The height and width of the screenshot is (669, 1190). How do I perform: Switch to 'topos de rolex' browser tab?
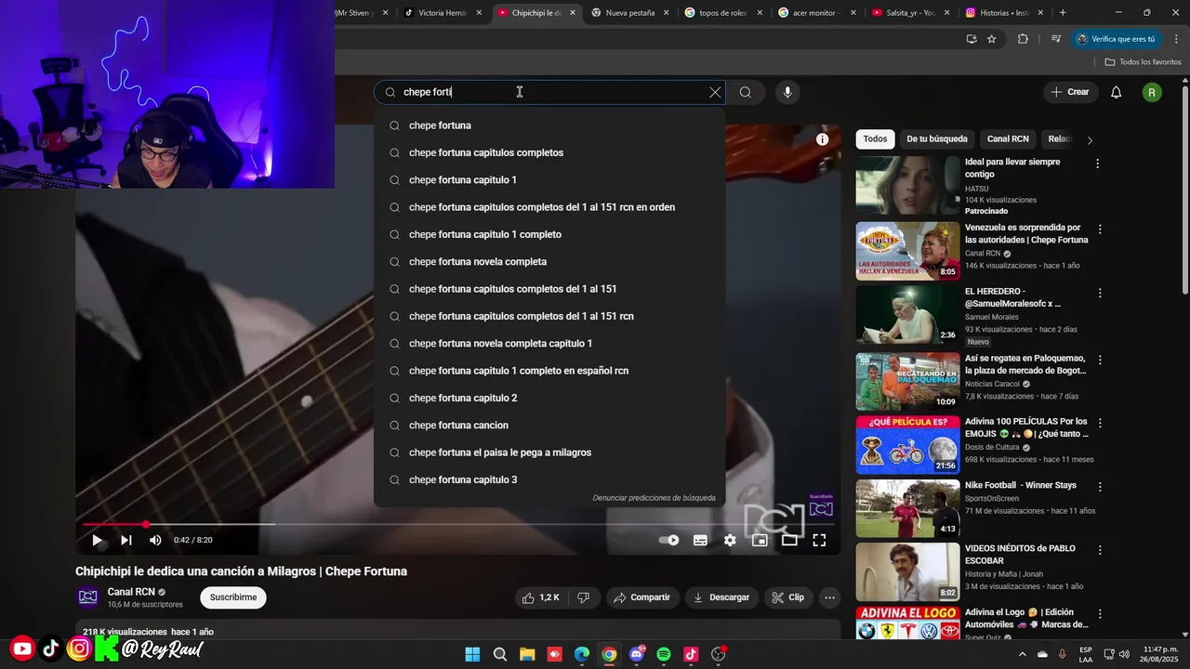[722, 13]
